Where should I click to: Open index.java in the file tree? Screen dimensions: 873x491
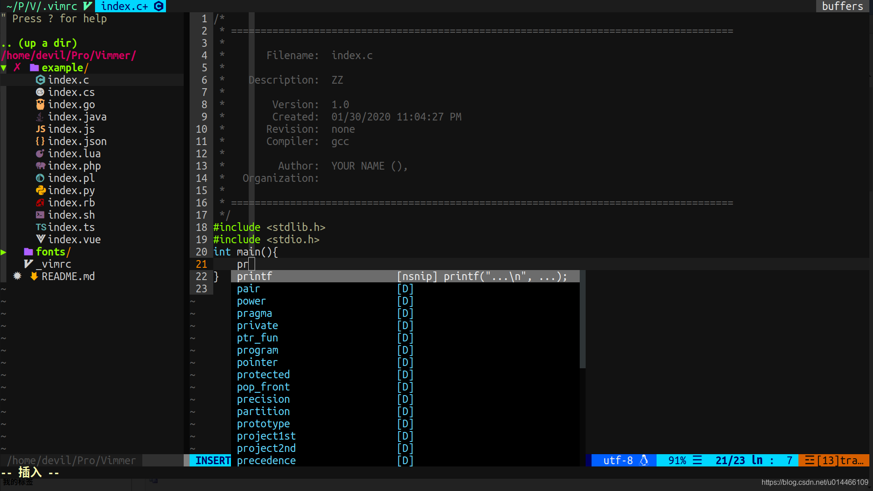click(x=77, y=117)
